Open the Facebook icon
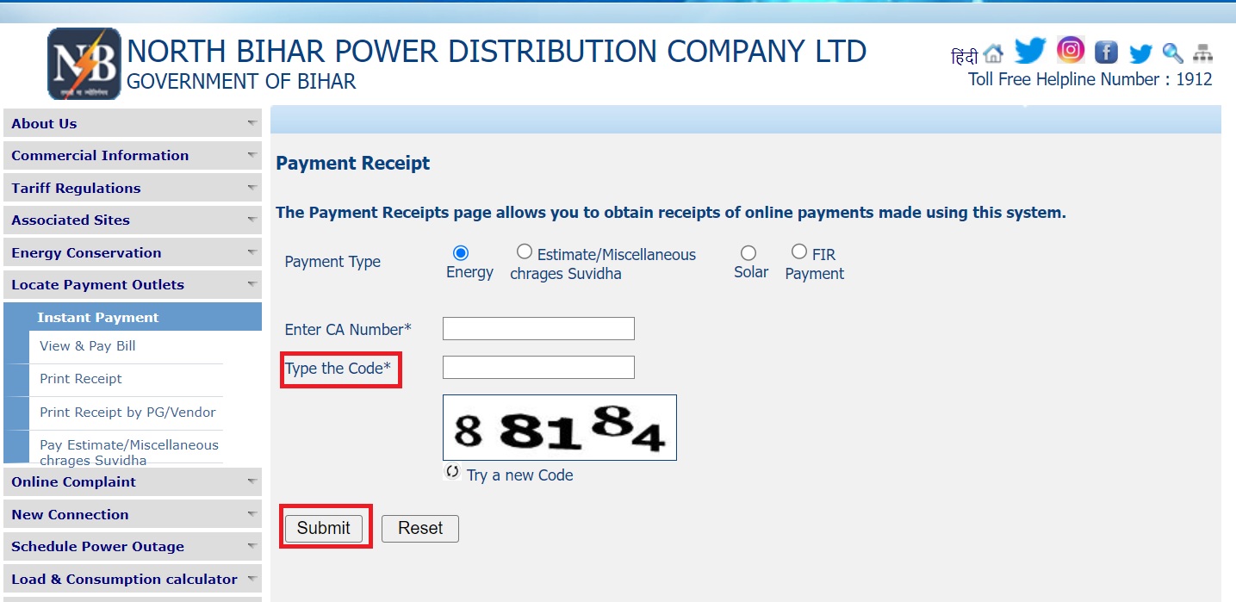The height and width of the screenshot is (602, 1236). tap(1105, 51)
